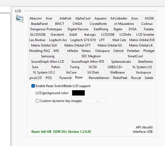Screen dimensions: 165x146
Task: Select the Matrix Orbital GX tab
Action: point(110,45)
